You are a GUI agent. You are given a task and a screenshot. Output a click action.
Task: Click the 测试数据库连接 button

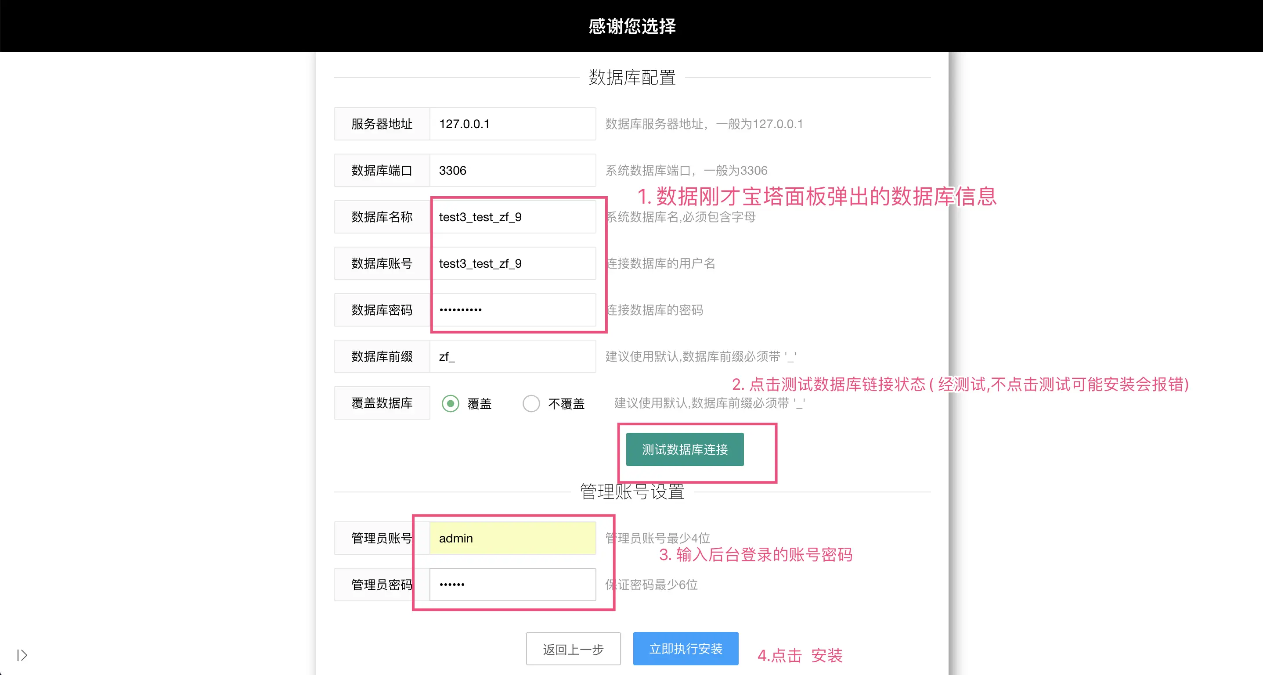pos(685,449)
